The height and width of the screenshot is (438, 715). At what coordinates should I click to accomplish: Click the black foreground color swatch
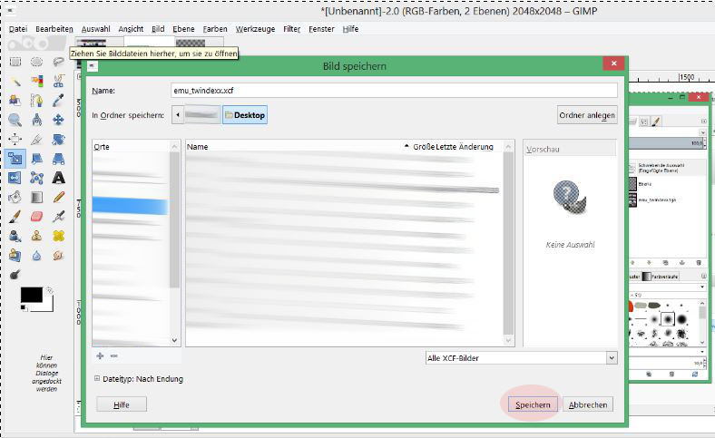point(31,295)
